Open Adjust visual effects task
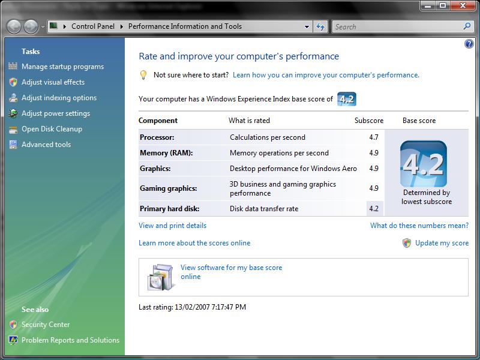 coord(53,82)
